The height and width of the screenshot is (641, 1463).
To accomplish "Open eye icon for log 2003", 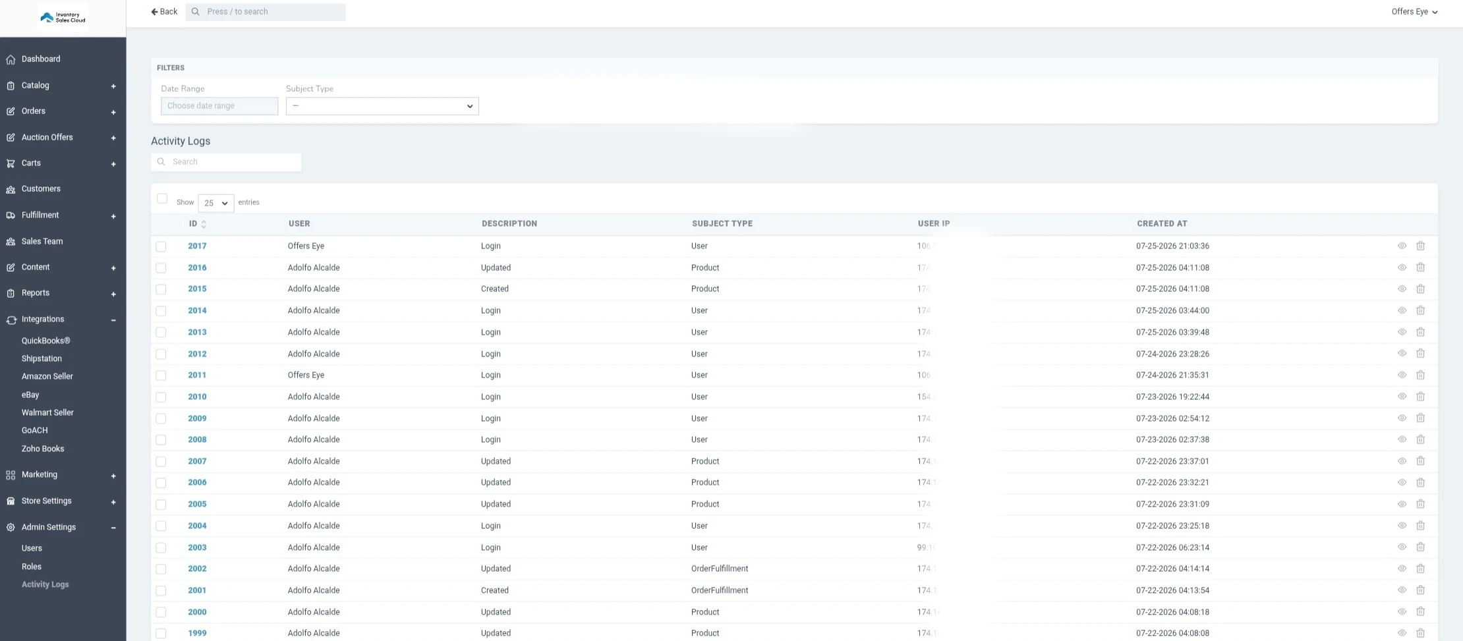I will [1402, 547].
